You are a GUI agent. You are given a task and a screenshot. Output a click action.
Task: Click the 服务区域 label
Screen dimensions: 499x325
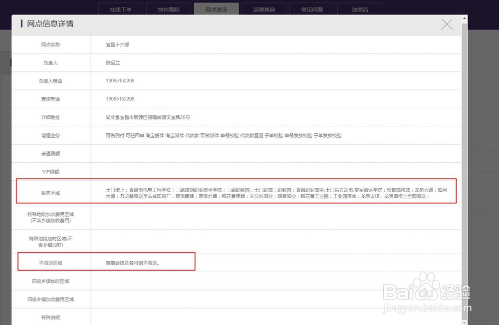[50, 193]
